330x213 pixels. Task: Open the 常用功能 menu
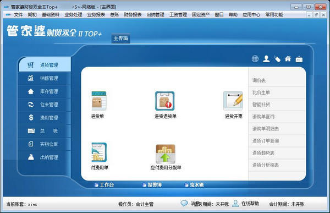tap(274, 14)
